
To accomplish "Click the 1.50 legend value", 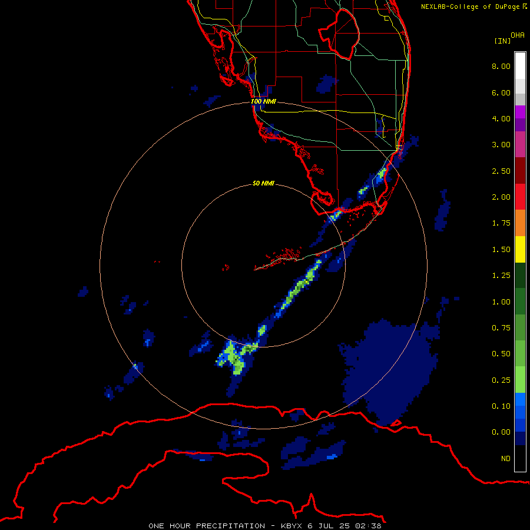I will [x=501, y=250].
